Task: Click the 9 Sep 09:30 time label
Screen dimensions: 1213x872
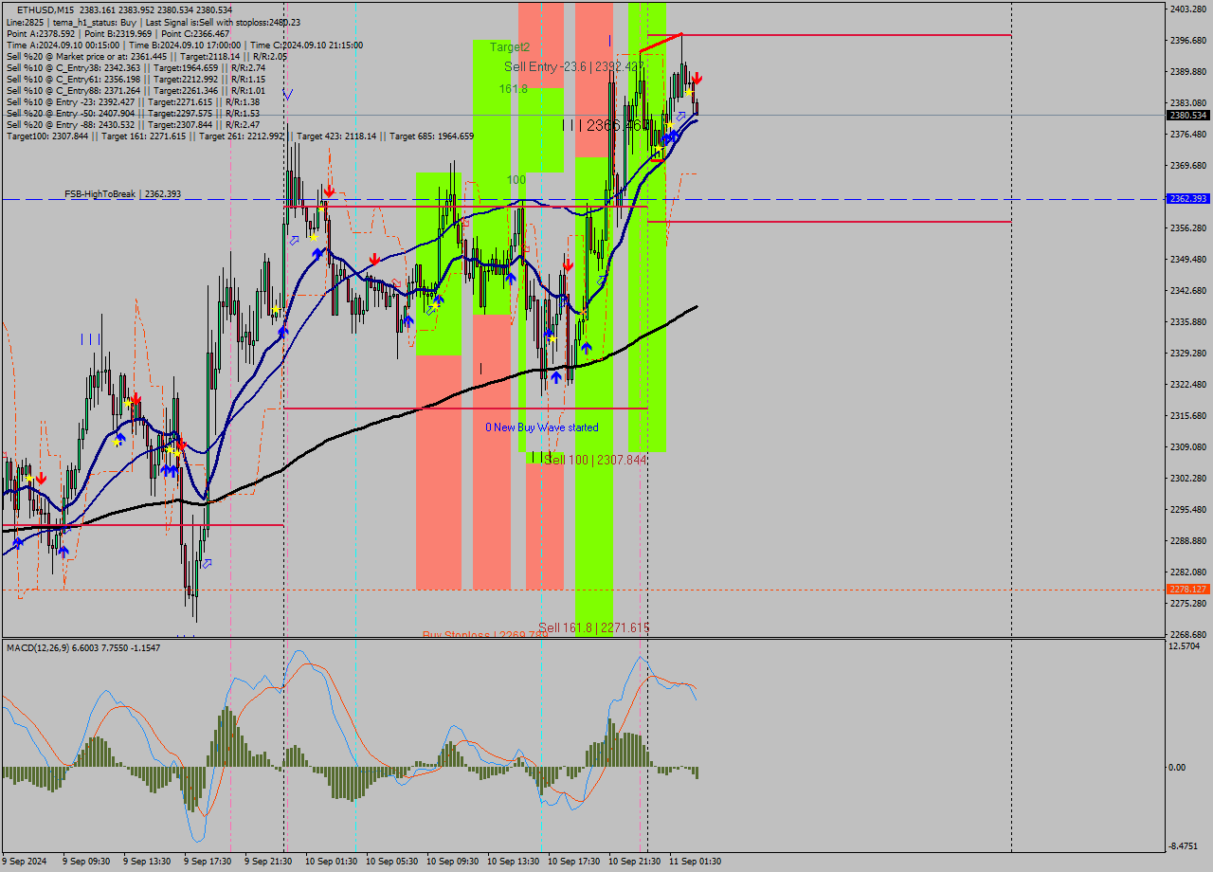Action: pyautogui.click(x=88, y=862)
